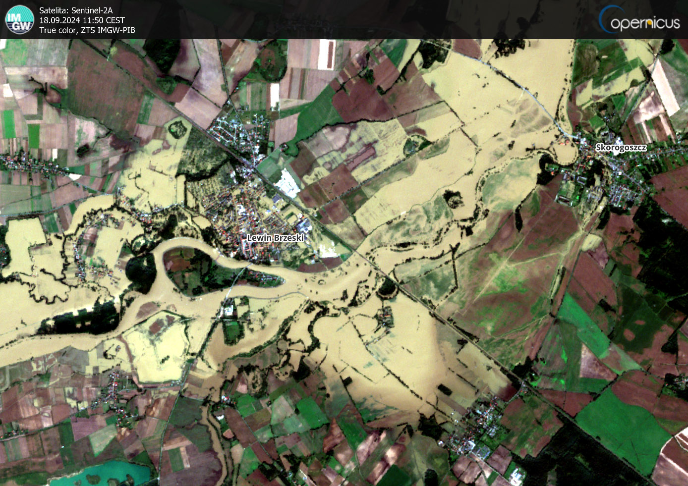The width and height of the screenshot is (688, 486).
Task: Click the Copernicus logo at top right
Action: [x=639, y=20]
